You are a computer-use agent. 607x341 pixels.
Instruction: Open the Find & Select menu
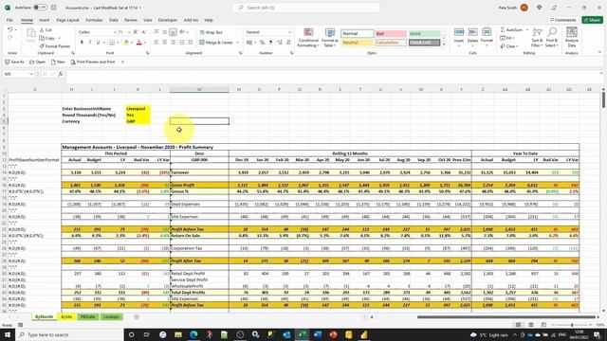click(552, 38)
